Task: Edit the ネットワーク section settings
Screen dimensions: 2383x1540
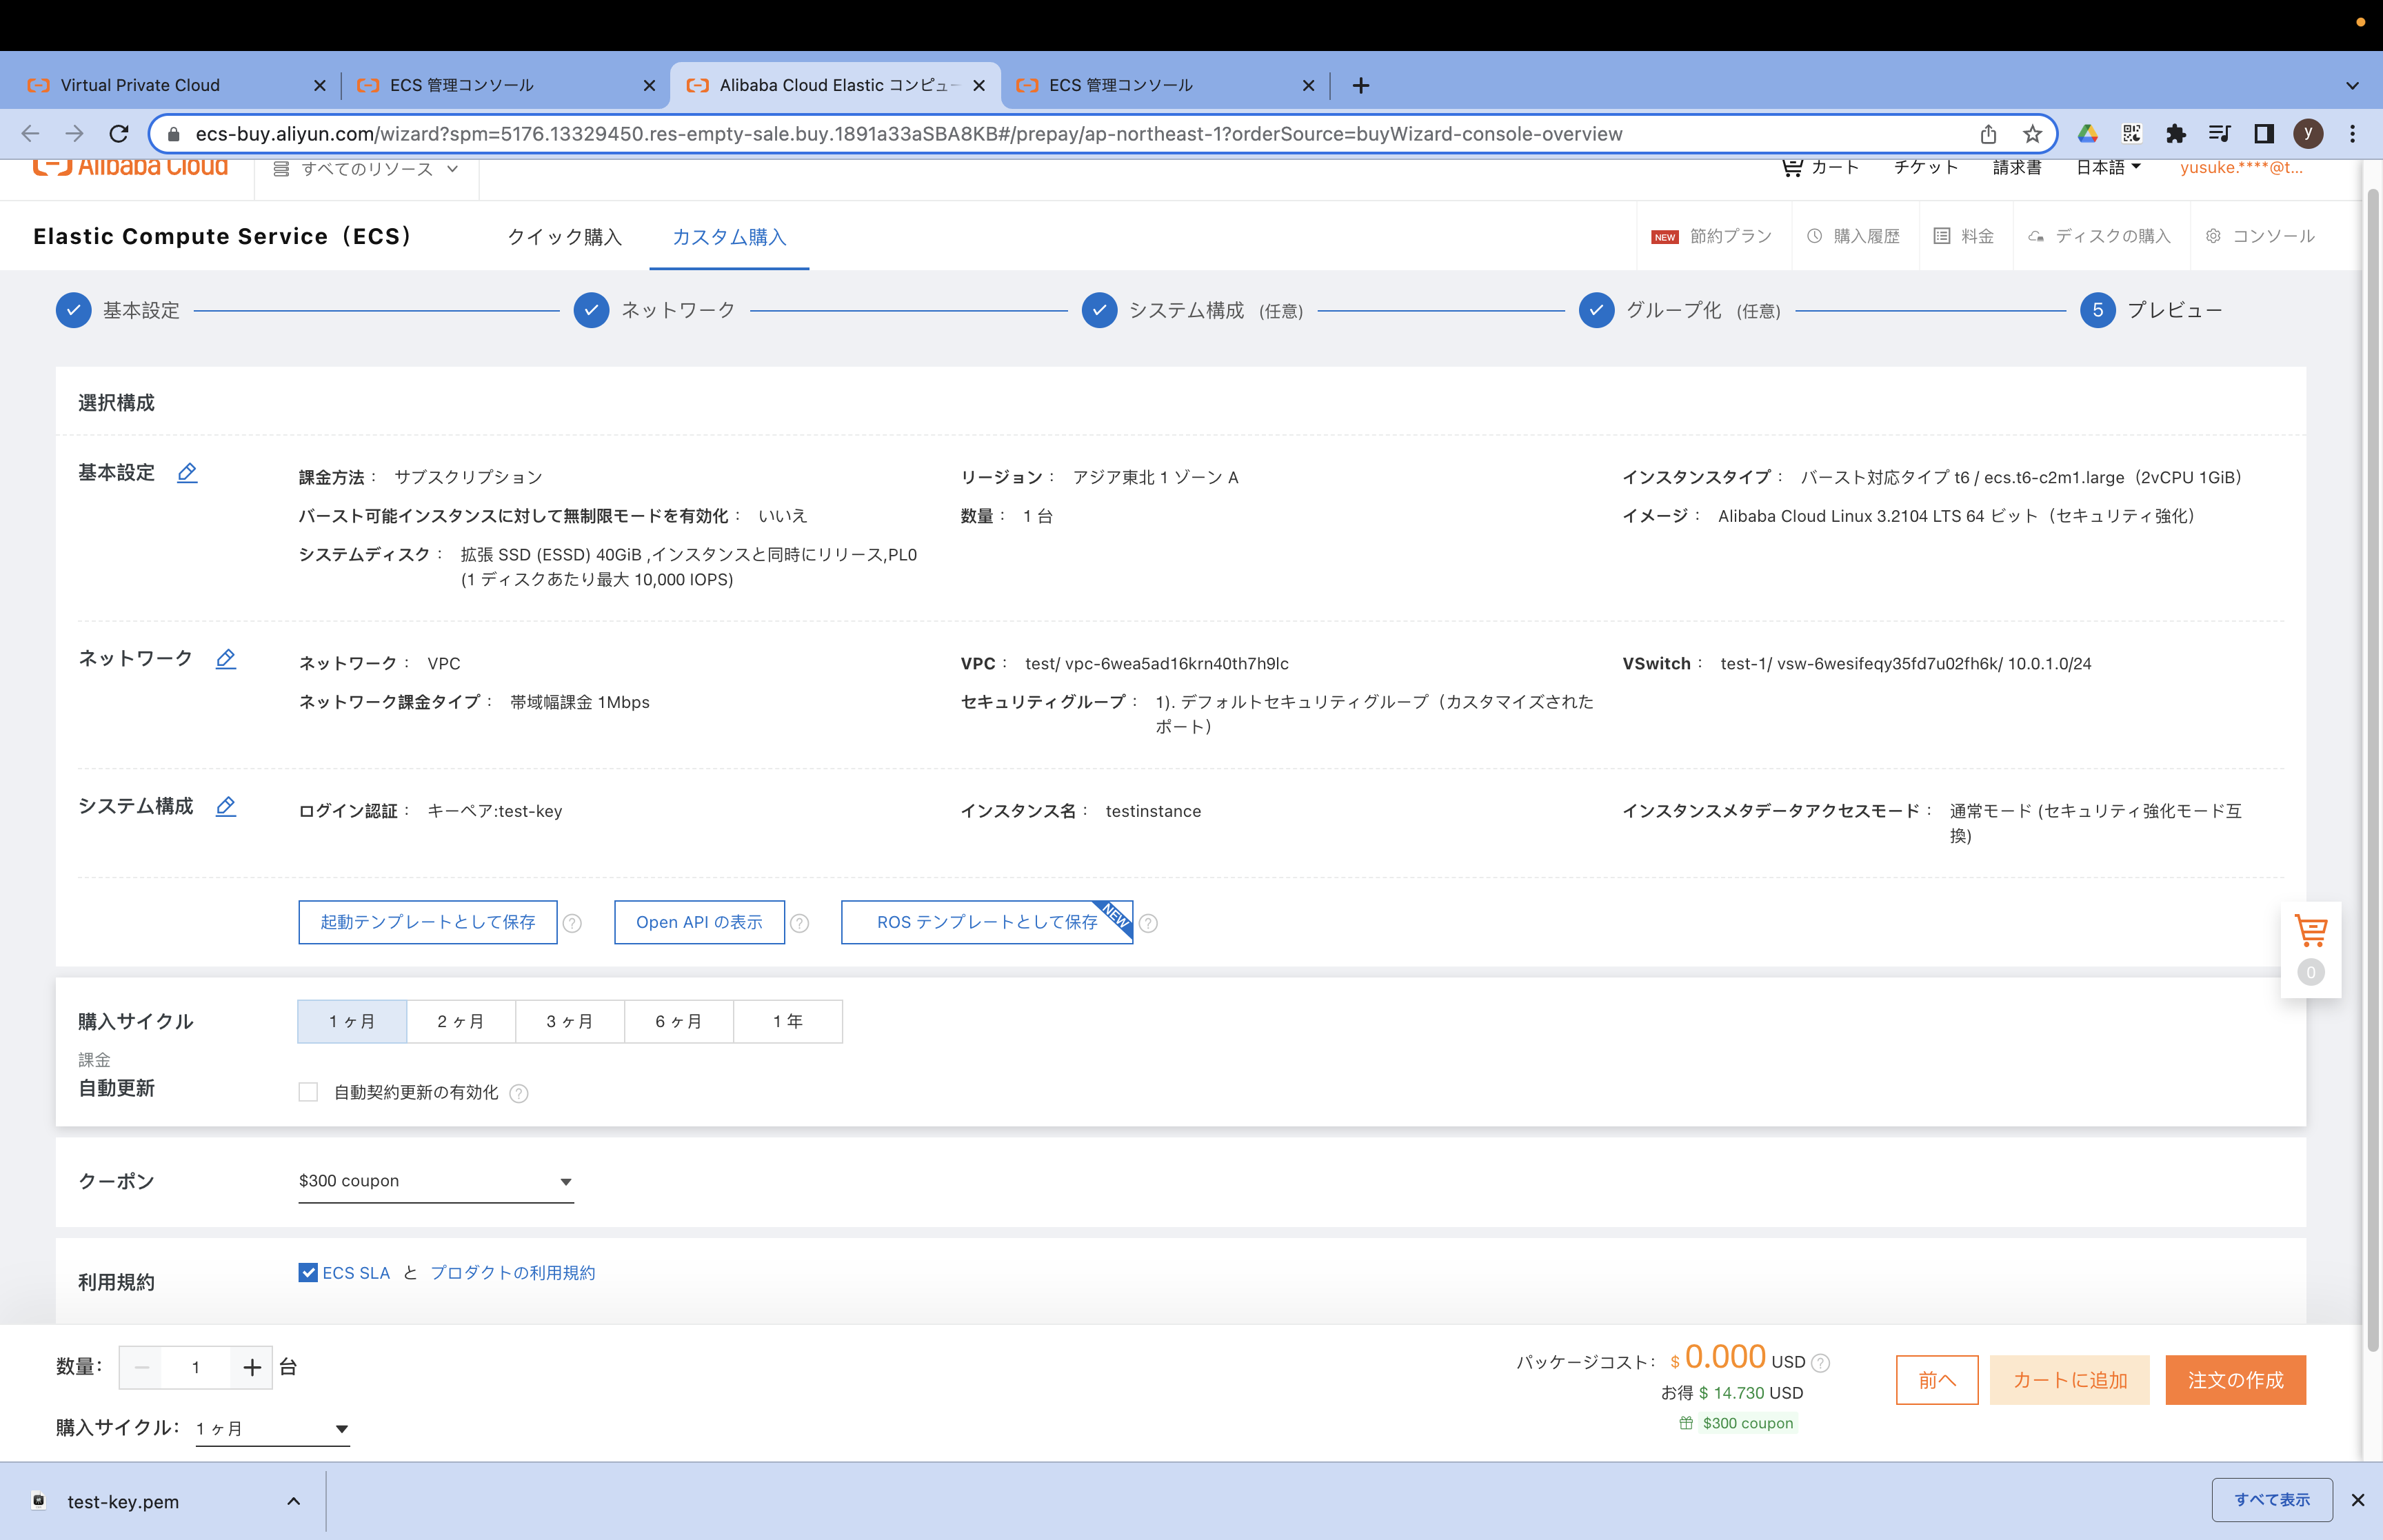Action: point(226,659)
